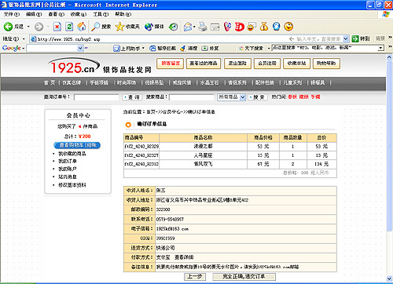
Task: Click the 清理 broom cleanup button
Action: pyautogui.click(x=189, y=49)
